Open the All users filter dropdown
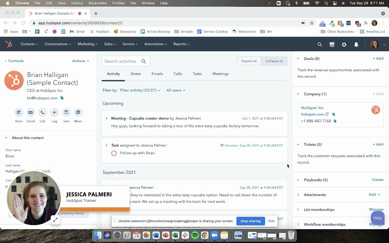 (x=176, y=90)
